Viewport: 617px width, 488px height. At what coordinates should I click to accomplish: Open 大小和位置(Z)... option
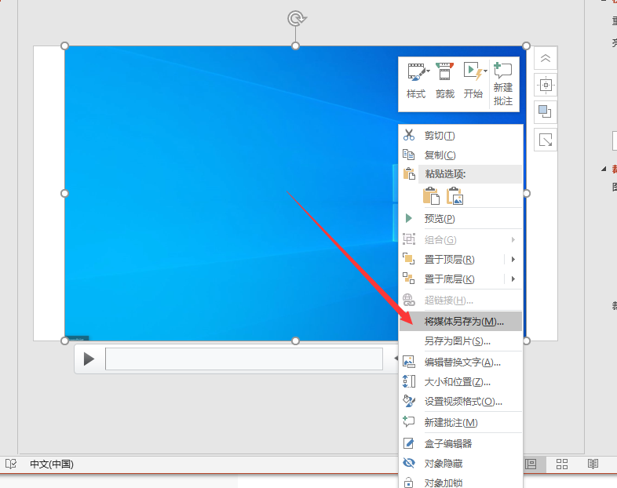(x=461, y=382)
